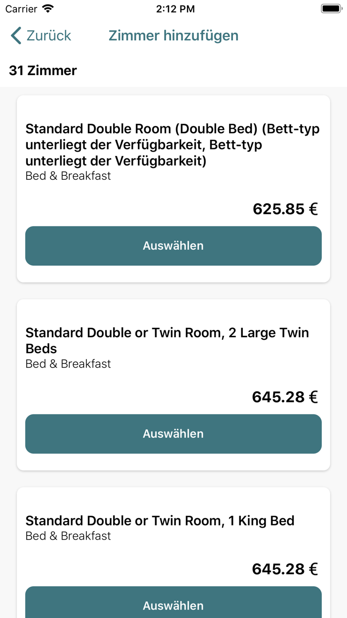The width and height of the screenshot is (347, 618).
Task: Click the battery icon in status bar
Action: (331, 8)
